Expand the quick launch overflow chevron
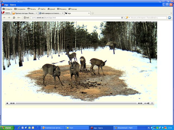The height and width of the screenshot is (130, 174). [38, 127]
